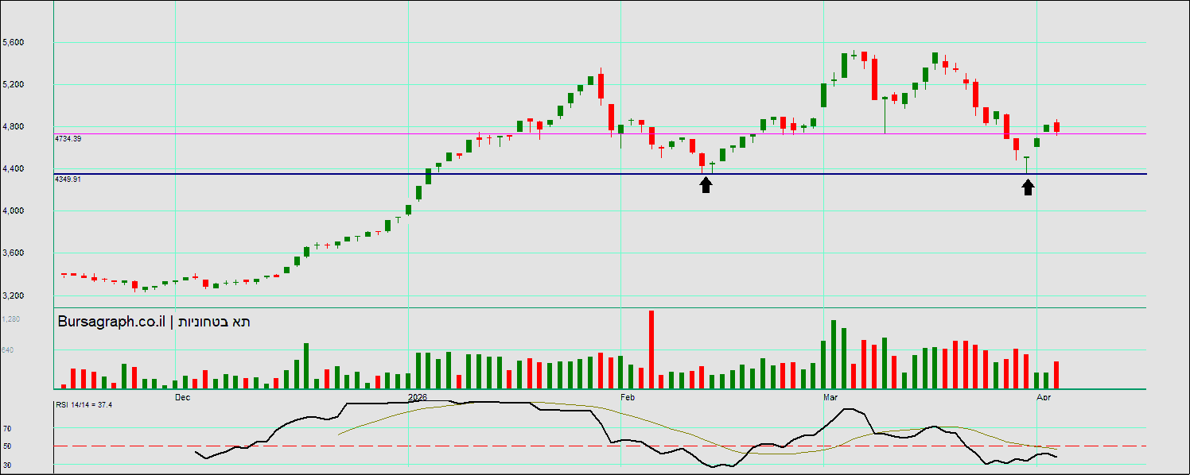Click the 4,400 price axis label

[x=13, y=168]
